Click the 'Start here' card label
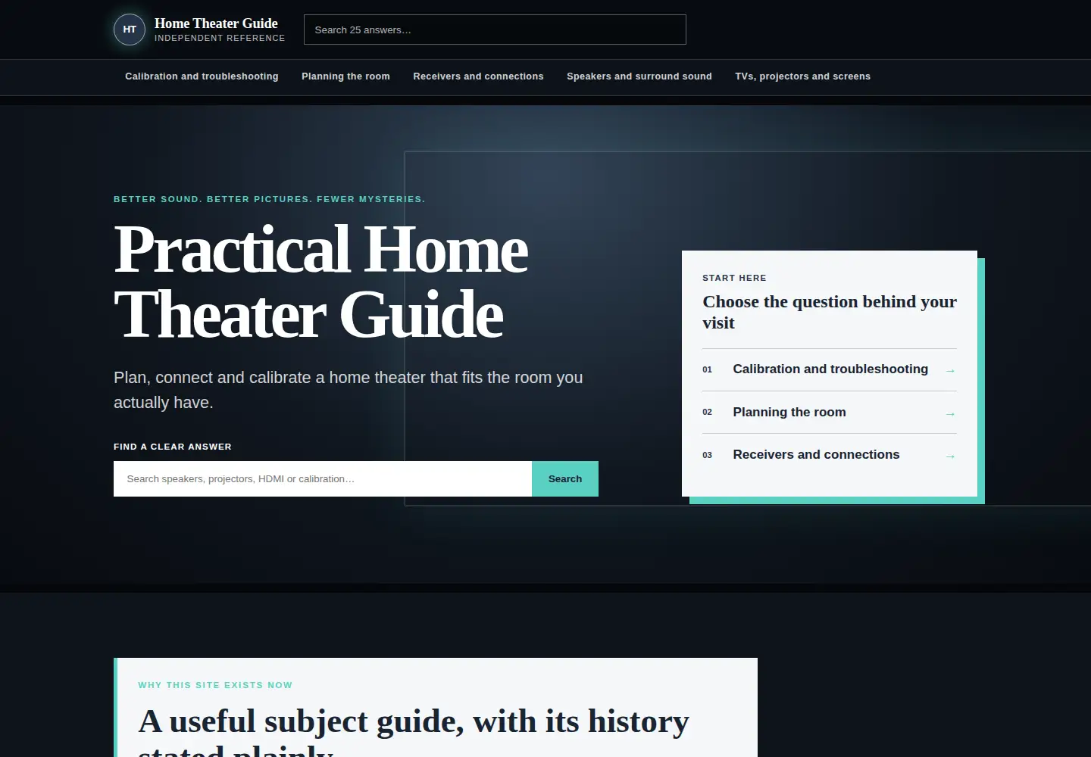The width and height of the screenshot is (1091, 757). 734,278
